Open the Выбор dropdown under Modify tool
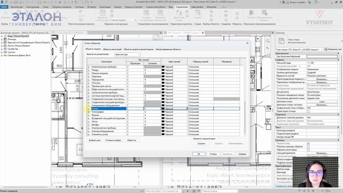 pos(6,24)
